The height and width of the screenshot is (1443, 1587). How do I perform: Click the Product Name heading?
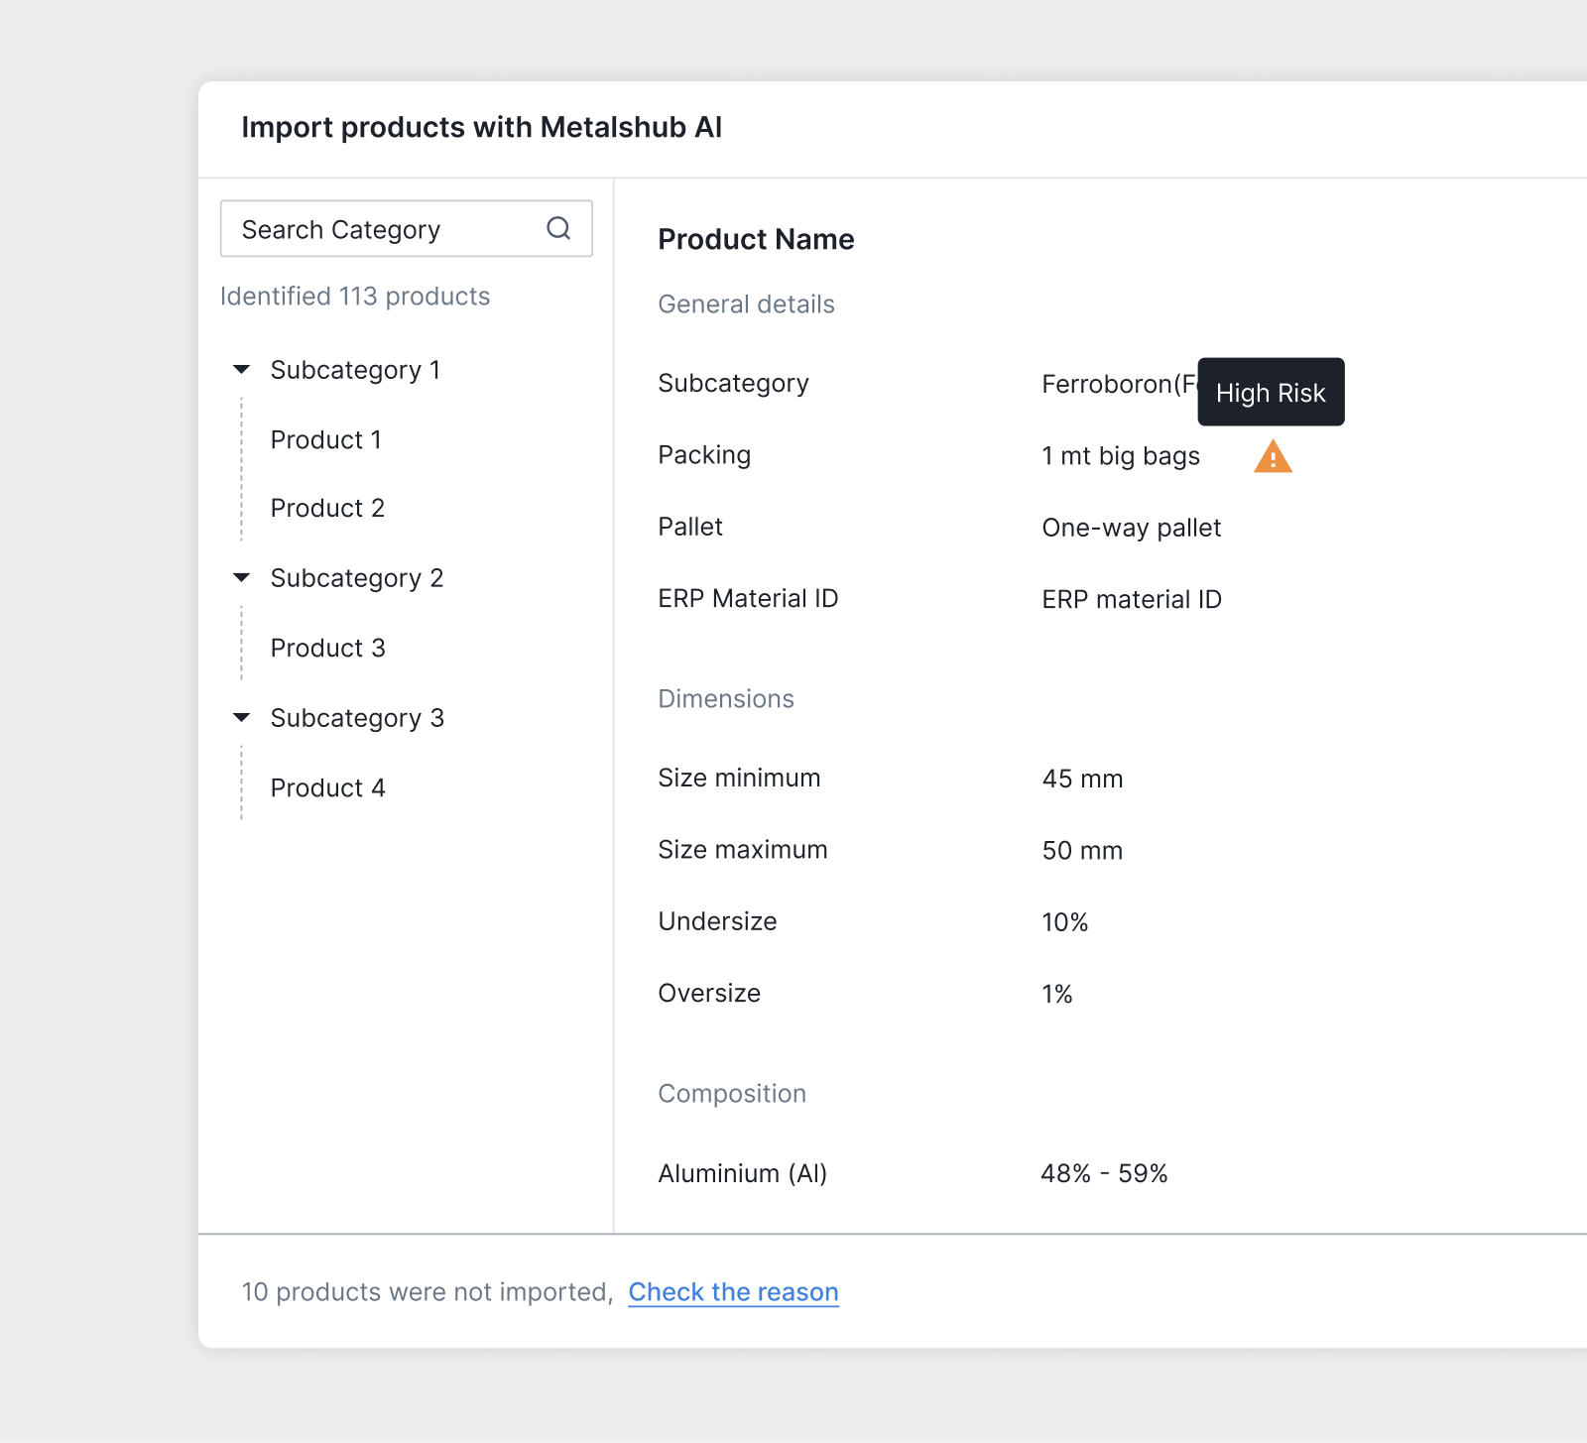point(756,239)
